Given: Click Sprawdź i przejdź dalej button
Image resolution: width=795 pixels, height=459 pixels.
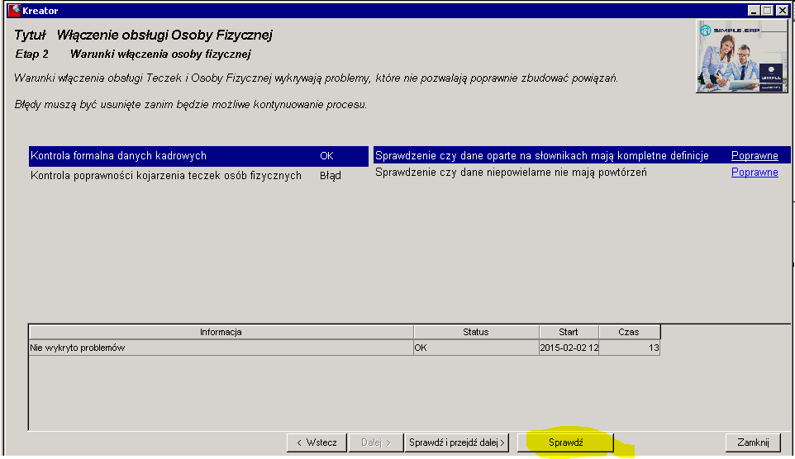Looking at the screenshot, I should pos(457,442).
